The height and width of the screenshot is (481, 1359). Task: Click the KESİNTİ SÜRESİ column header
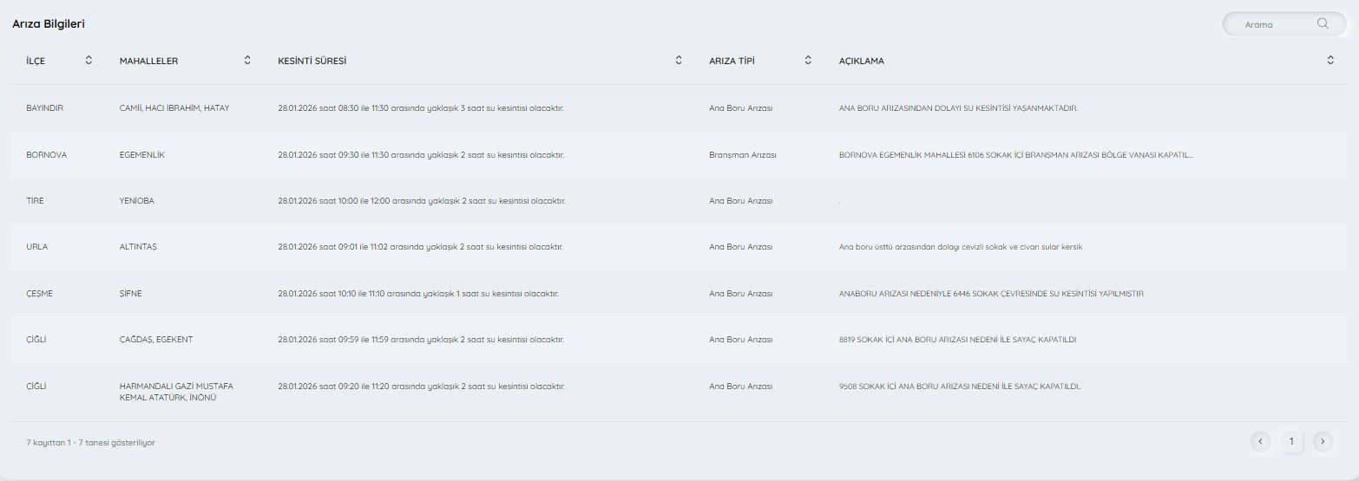tap(312, 61)
